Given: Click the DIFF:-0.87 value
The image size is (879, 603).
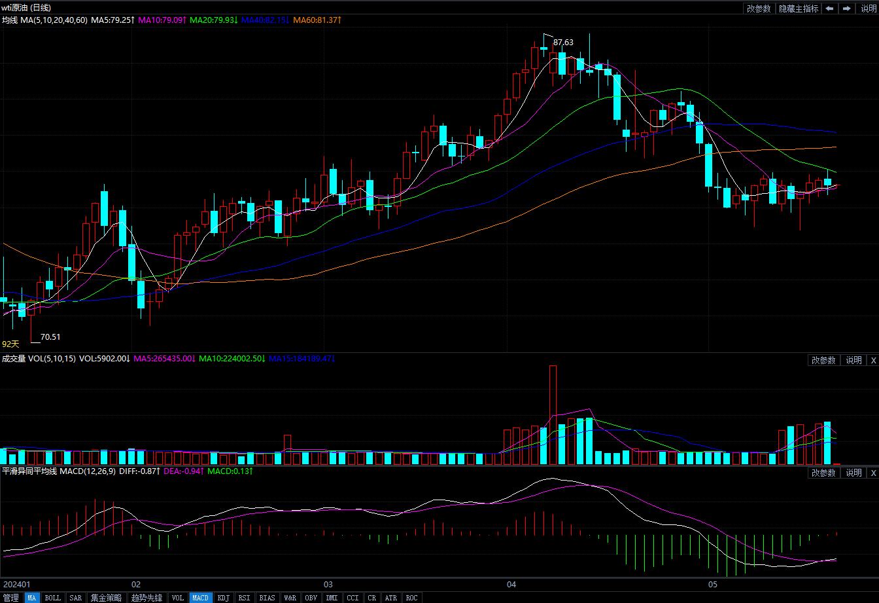Looking at the screenshot, I should pyautogui.click(x=140, y=471).
